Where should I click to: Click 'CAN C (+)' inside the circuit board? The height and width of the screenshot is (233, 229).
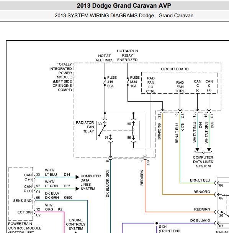(x=209, y=86)
